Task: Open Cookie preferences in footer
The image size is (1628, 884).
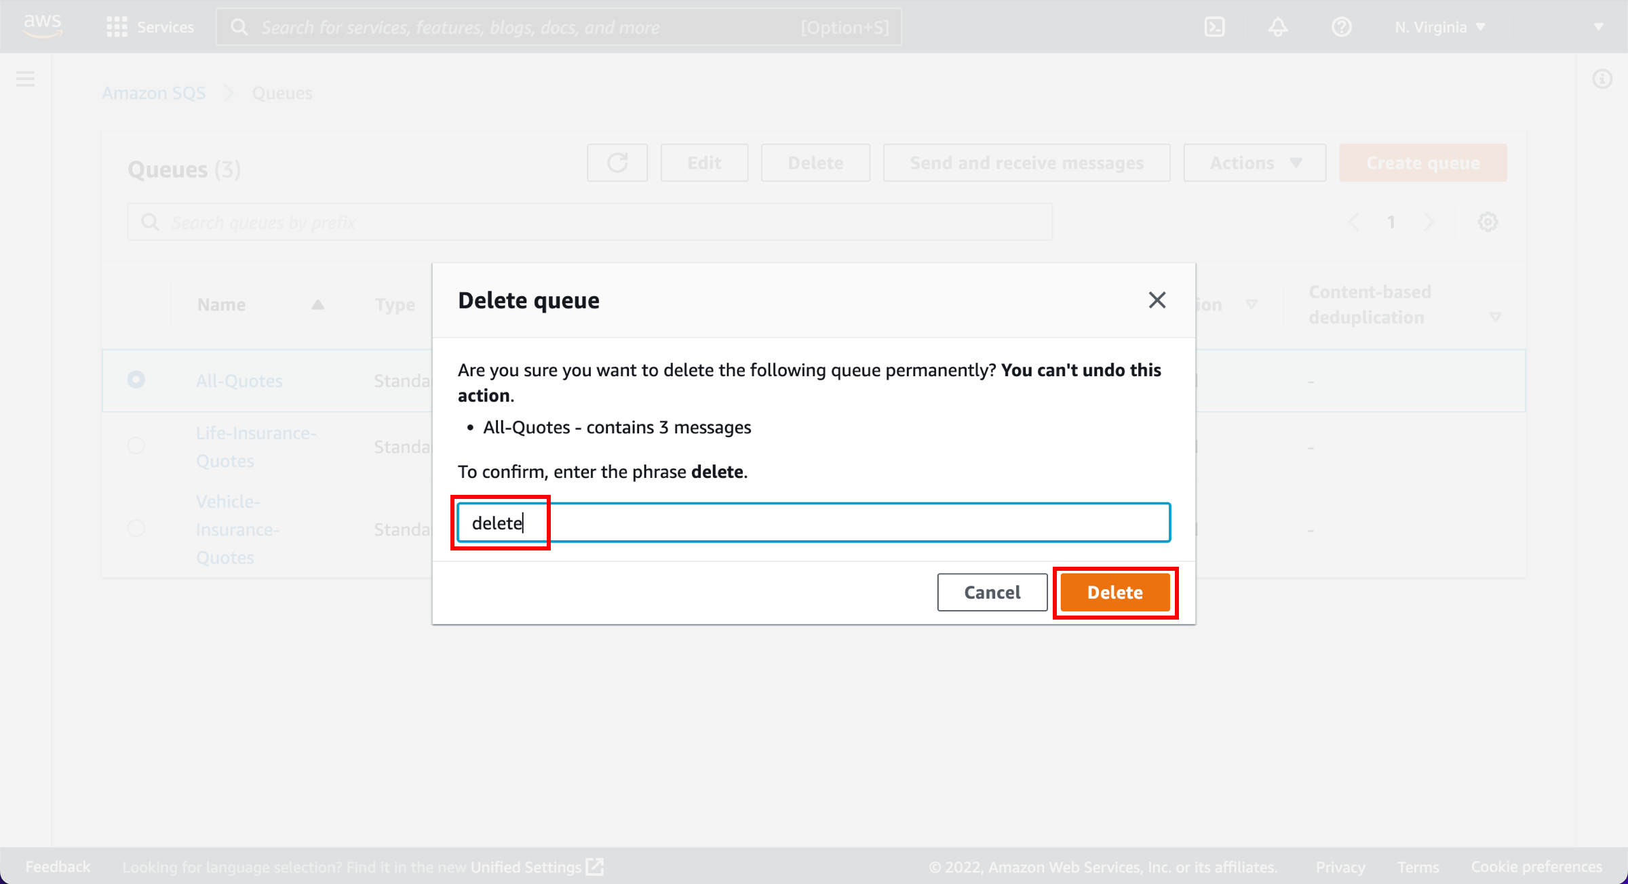Action: point(1536,866)
